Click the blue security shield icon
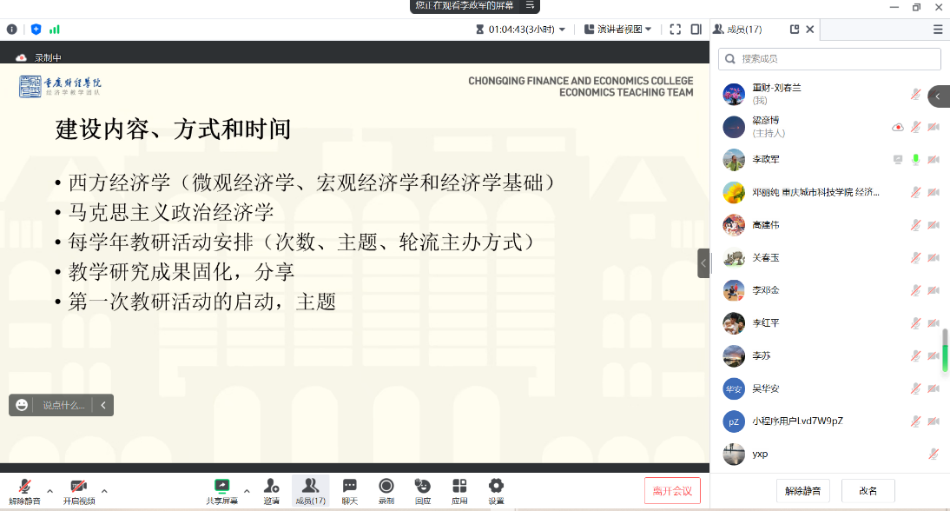Viewport: 950px width, 511px height. [x=36, y=29]
